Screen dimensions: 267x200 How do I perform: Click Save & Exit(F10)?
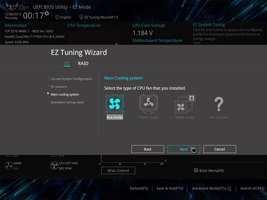pos(170,189)
